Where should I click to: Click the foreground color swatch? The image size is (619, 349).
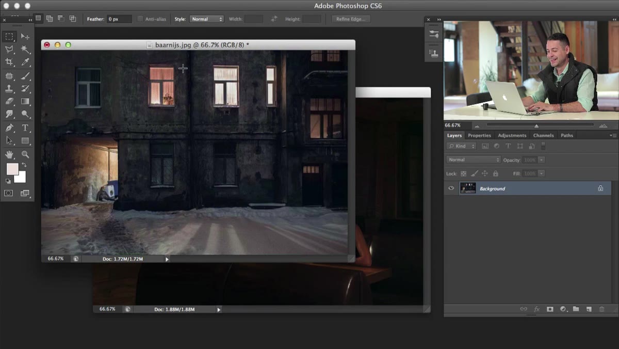(x=11, y=169)
